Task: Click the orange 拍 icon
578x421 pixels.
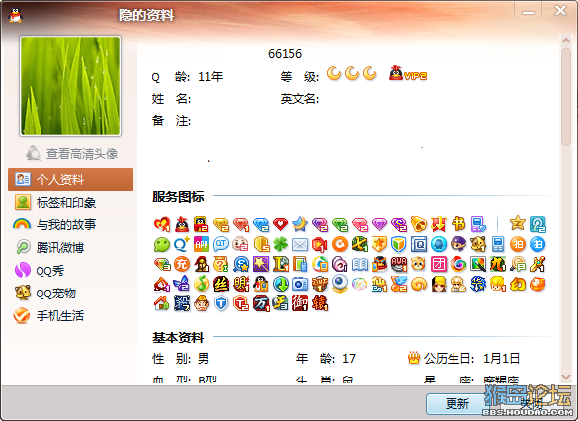Action: tap(518, 244)
